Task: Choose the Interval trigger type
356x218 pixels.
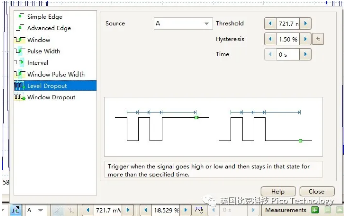Action: tap(37, 63)
